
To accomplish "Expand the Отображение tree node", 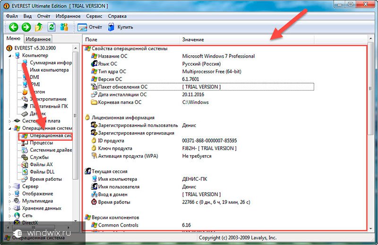I will point(10,194).
